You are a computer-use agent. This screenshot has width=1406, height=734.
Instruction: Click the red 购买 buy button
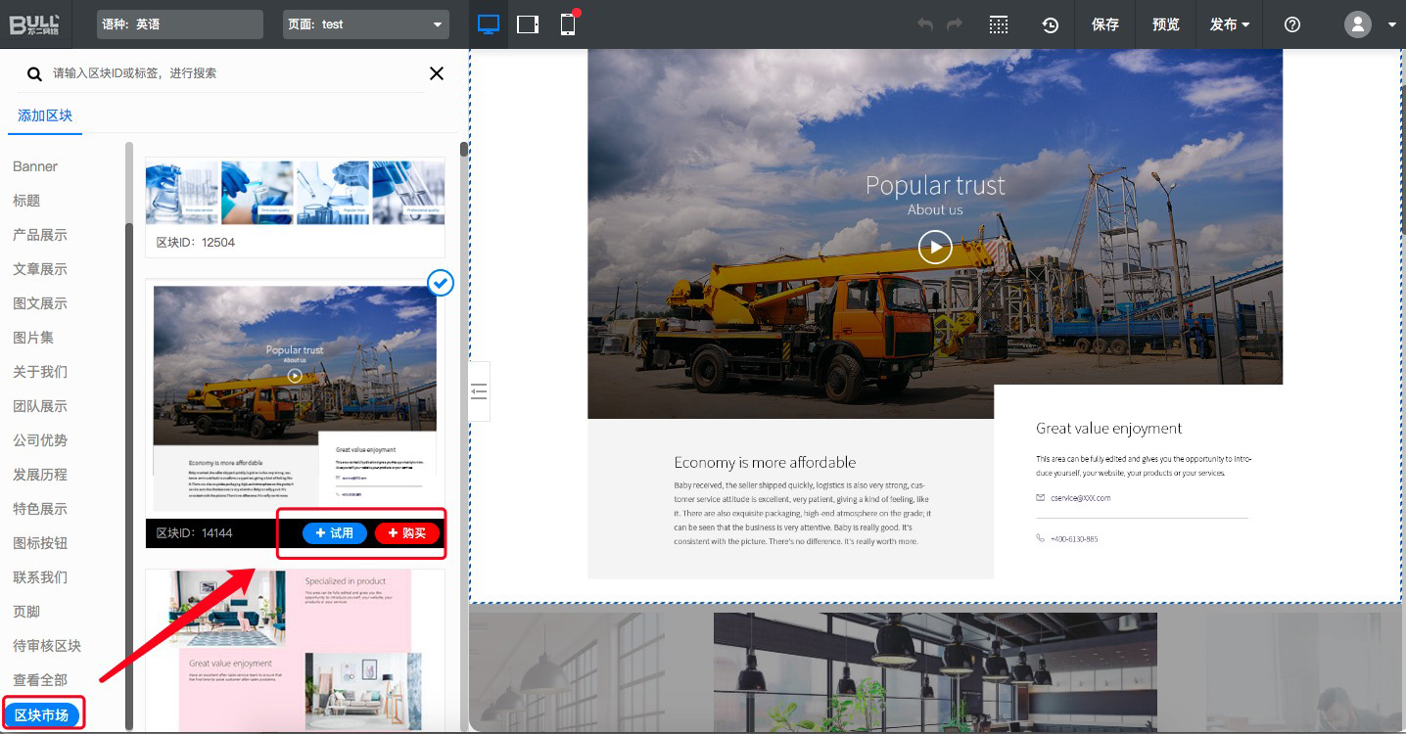(407, 533)
